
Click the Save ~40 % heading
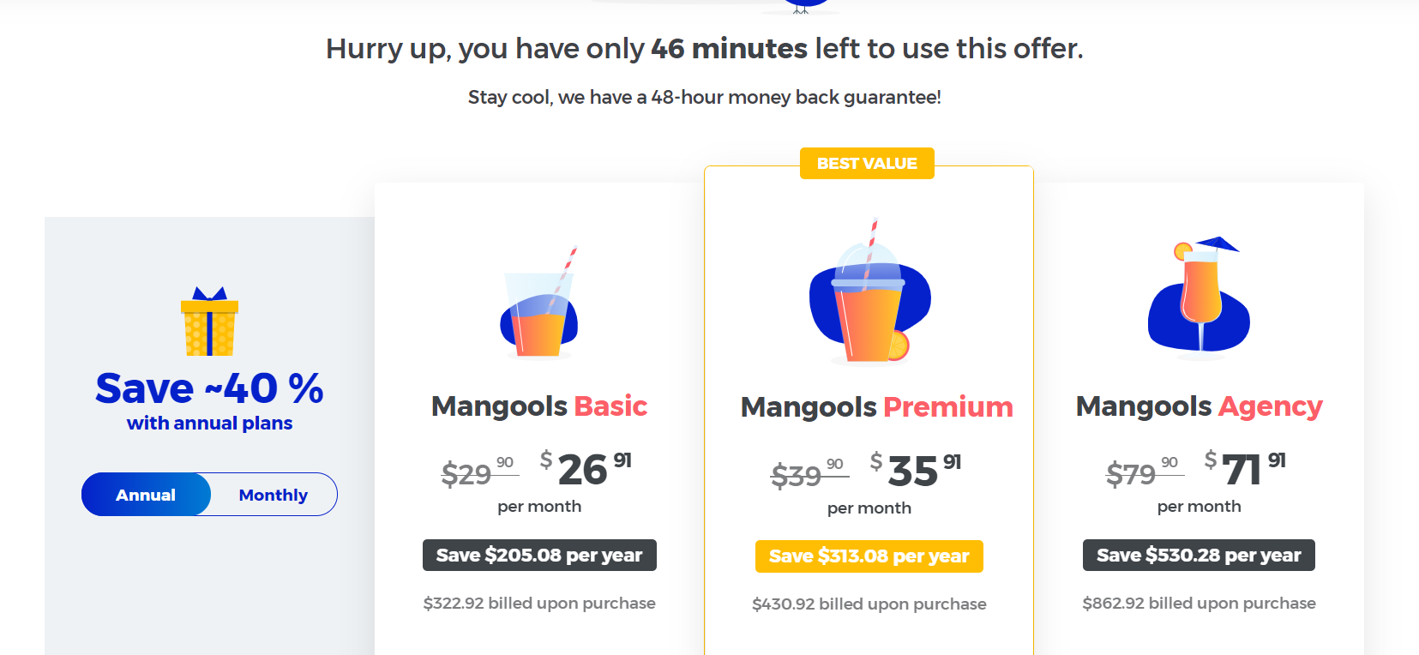tap(209, 388)
